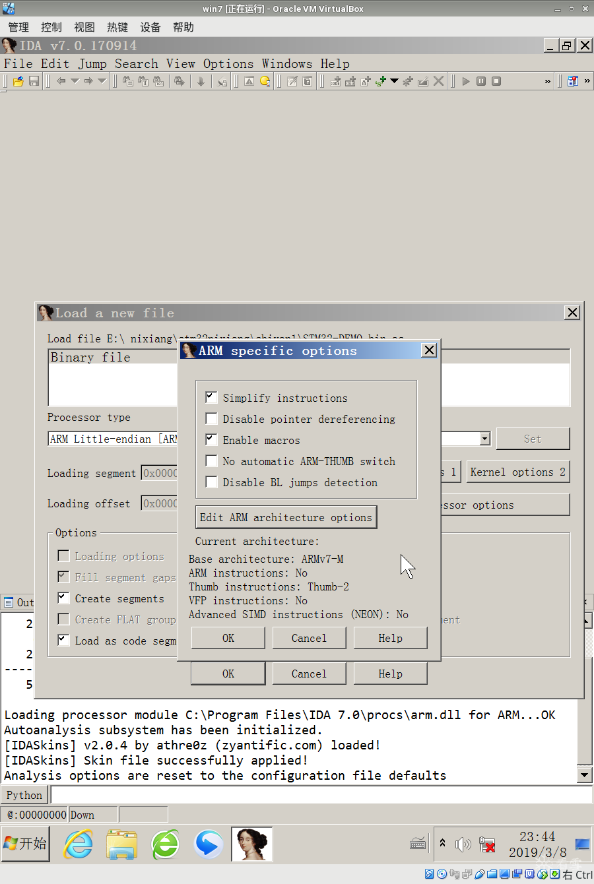Viewport: 594px width, 884px height.
Task: Click the debugger play start icon
Action: click(466, 81)
